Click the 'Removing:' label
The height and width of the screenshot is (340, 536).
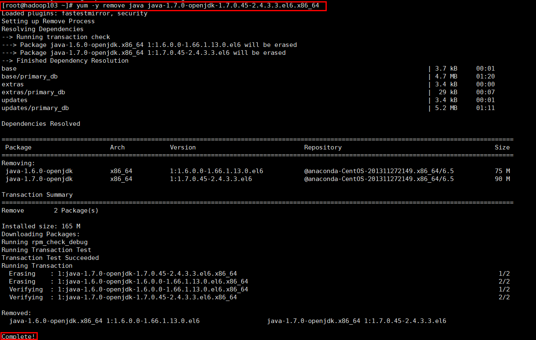point(18,163)
